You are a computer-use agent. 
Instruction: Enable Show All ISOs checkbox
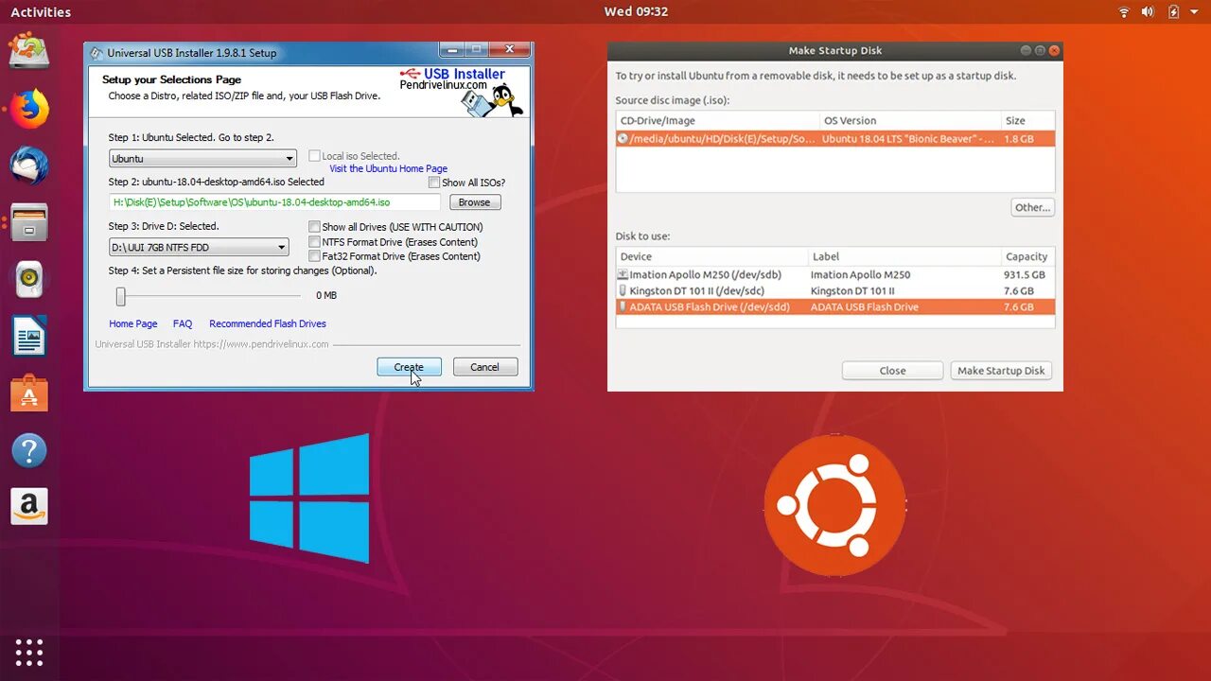click(x=434, y=183)
